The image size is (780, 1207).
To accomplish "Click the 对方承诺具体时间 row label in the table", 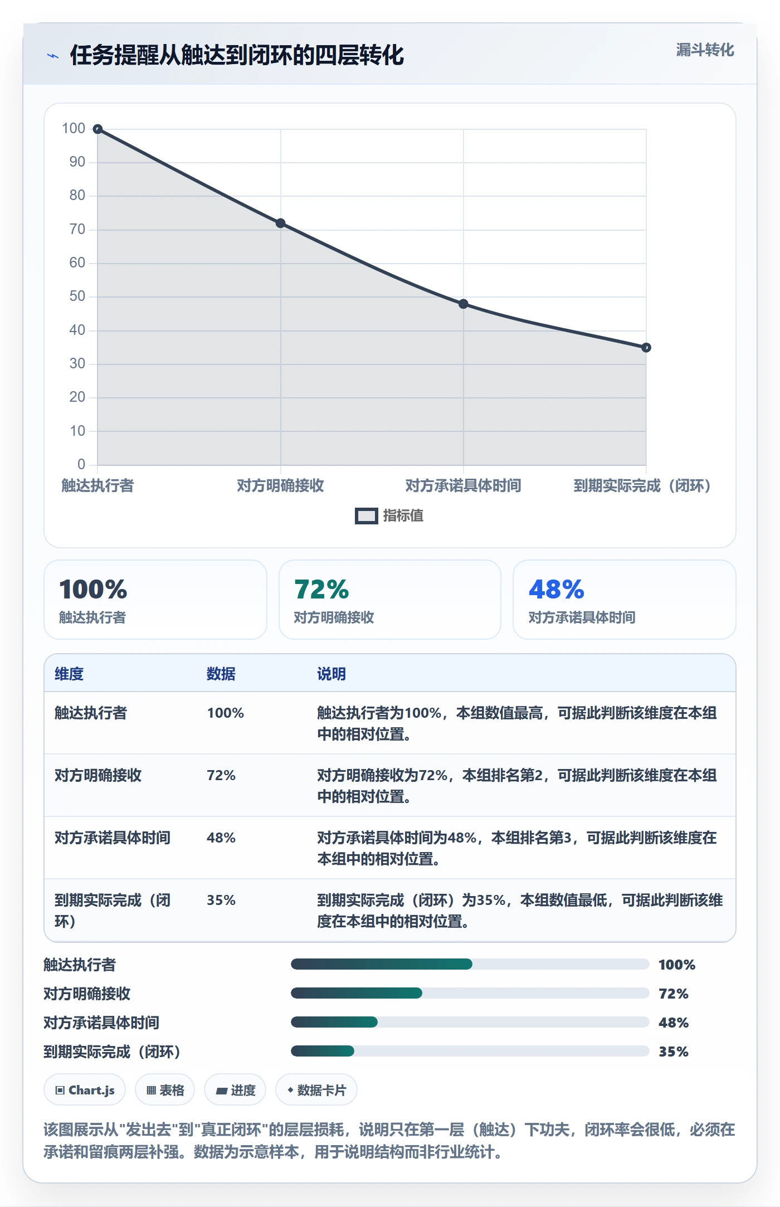I will point(113,838).
